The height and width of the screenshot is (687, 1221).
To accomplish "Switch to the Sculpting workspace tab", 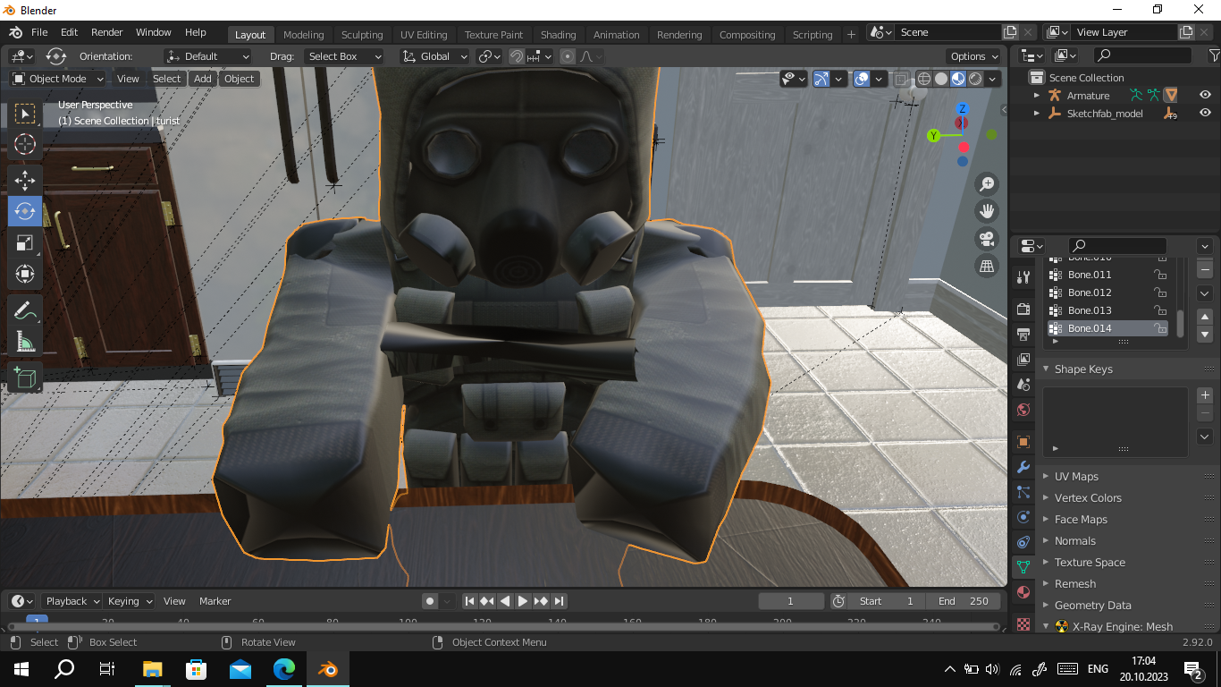I will pos(362,35).
